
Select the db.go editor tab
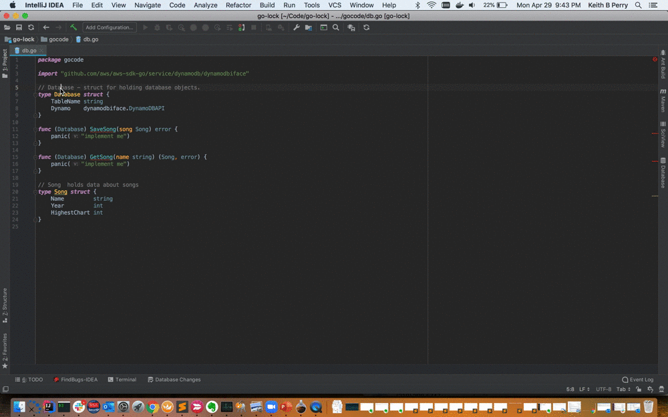pyautogui.click(x=29, y=50)
